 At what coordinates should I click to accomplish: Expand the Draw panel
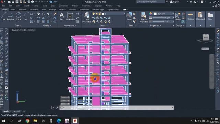coord(18,25)
